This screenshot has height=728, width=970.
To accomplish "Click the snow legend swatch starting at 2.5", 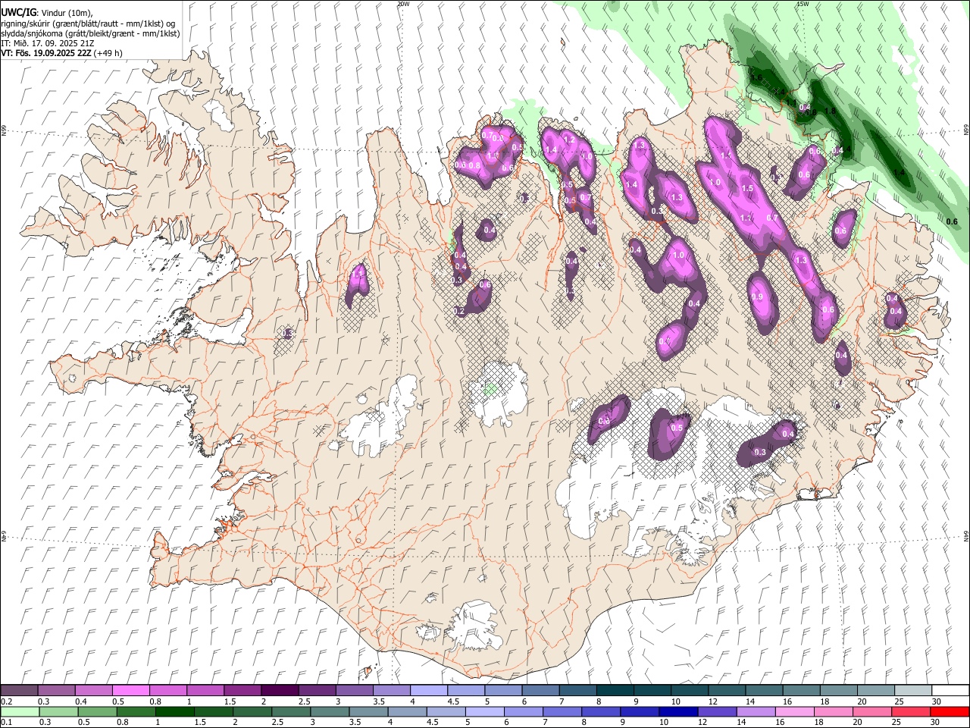I will (316, 691).
